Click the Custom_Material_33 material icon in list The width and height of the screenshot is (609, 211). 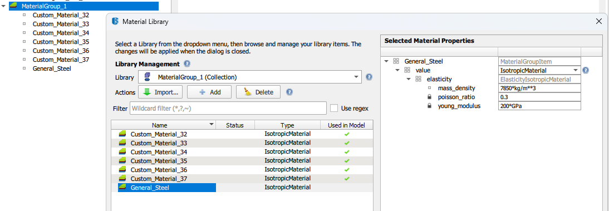[x=122, y=143]
